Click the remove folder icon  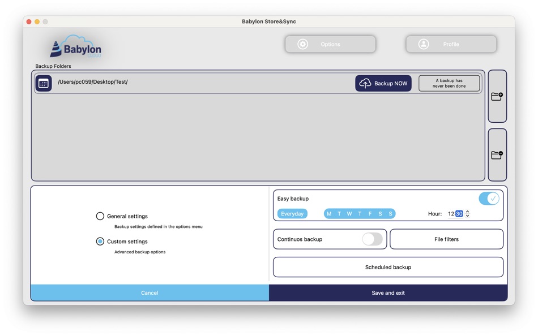pos(497,155)
